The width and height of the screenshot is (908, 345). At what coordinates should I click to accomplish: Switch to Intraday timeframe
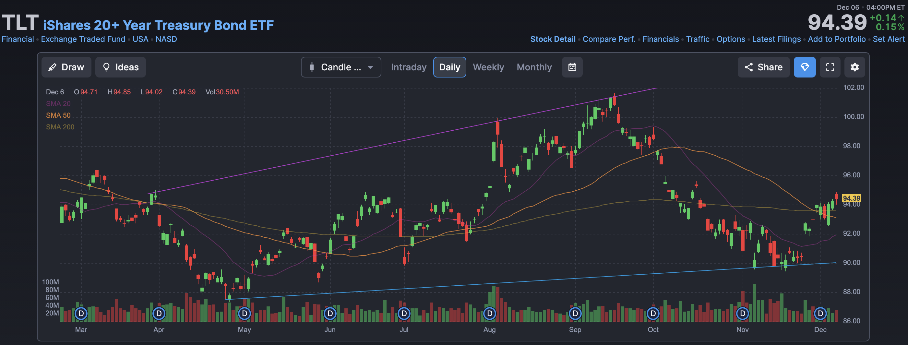[409, 67]
